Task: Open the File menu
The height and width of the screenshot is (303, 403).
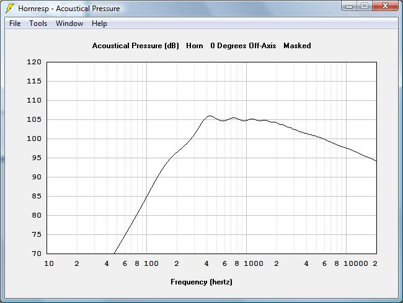Action: click(15, 23)
